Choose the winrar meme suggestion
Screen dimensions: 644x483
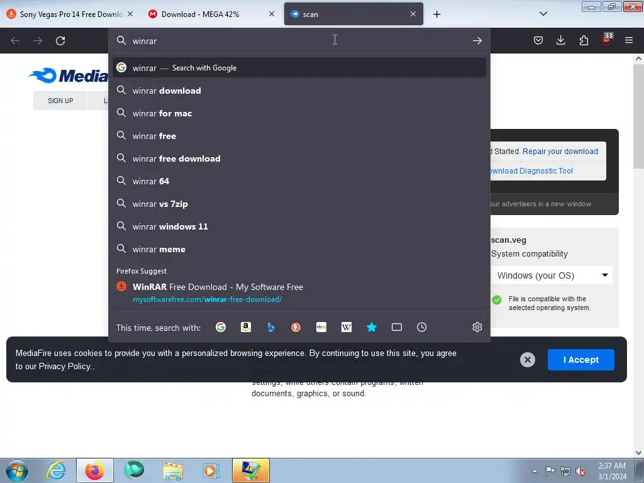tap(299, 249)
